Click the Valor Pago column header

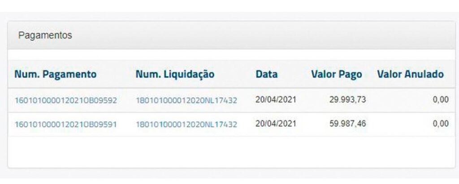336,74
